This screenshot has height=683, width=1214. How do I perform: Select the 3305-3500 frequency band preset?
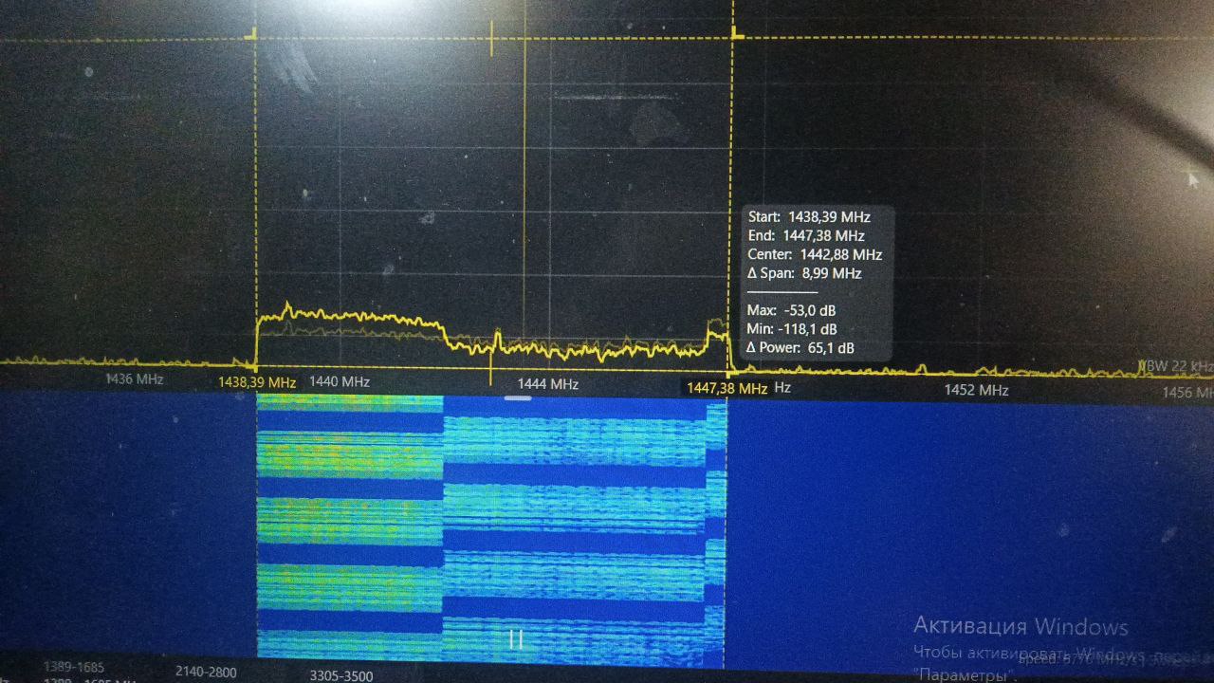341,676
